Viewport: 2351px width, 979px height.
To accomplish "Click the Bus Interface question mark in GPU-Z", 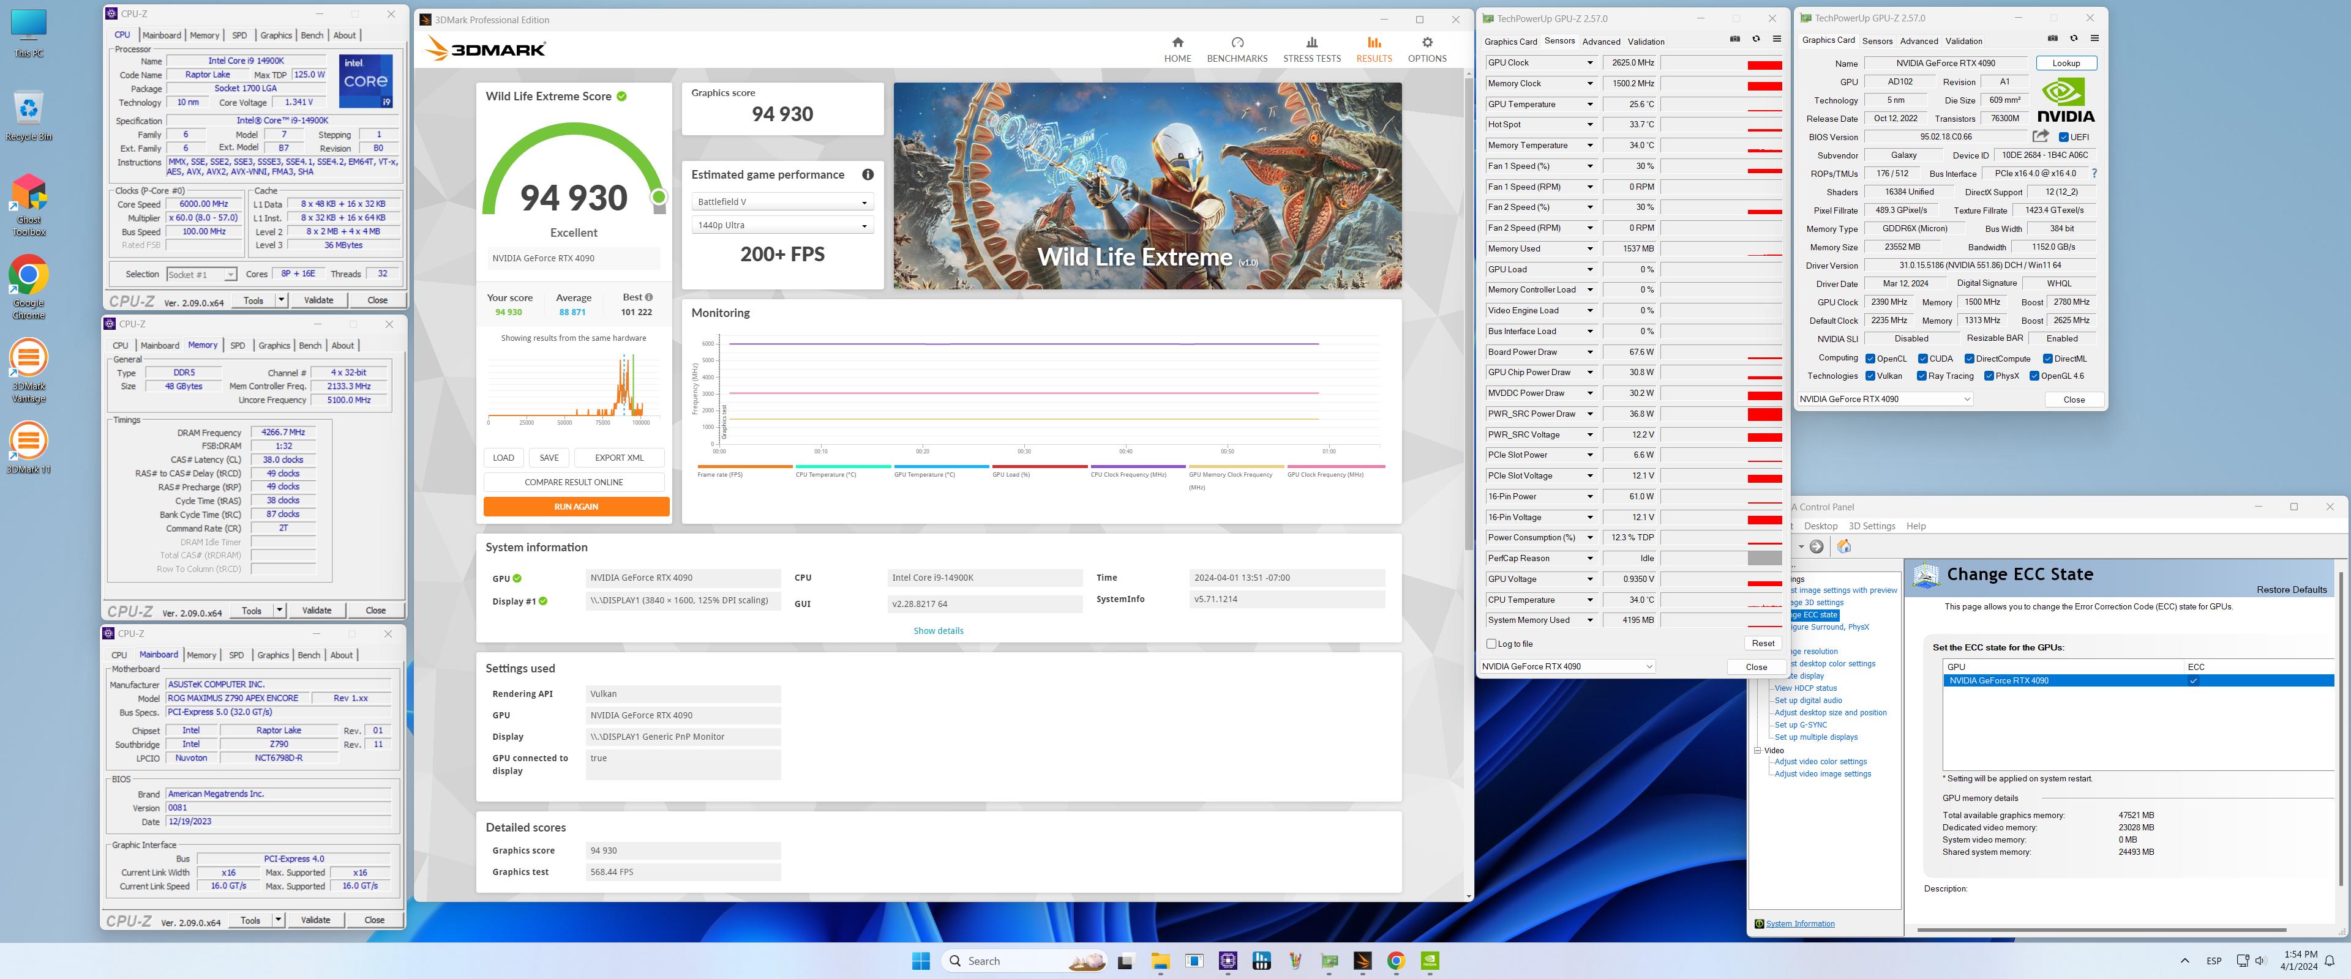I will 2094,173.
